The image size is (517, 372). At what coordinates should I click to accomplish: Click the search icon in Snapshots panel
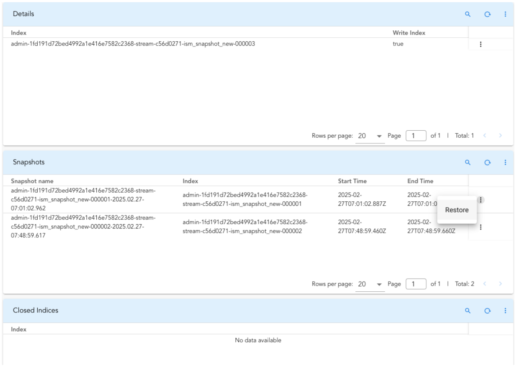click(468, 162)
